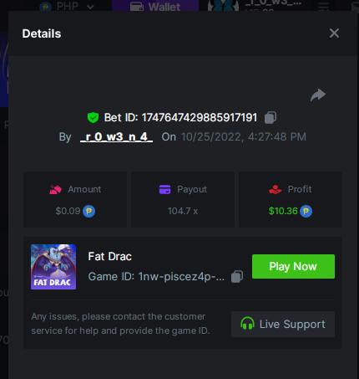The width and height of the screenshot is (359, 379).
Task: Click the green verified shield icon
Action: point(93,117)
